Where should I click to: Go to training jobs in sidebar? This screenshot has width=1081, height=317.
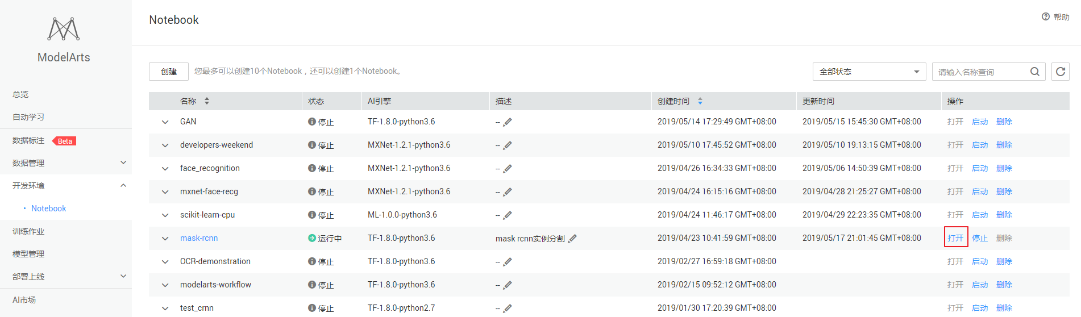coord(28,231)
